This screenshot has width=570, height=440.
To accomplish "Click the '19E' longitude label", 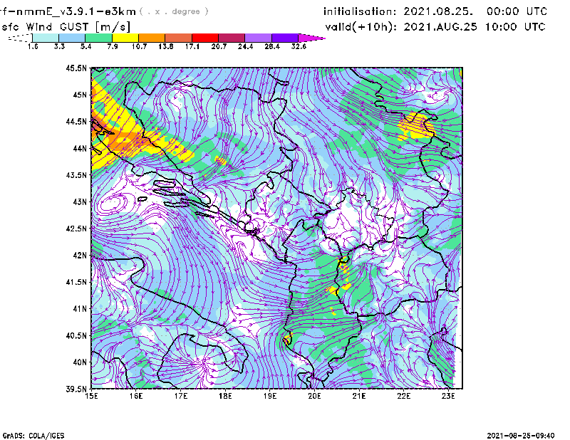I will click(270, 396).
